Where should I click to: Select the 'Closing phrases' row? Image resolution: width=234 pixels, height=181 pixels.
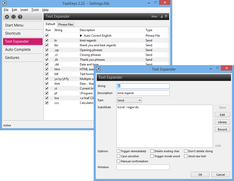pos(107,55)
